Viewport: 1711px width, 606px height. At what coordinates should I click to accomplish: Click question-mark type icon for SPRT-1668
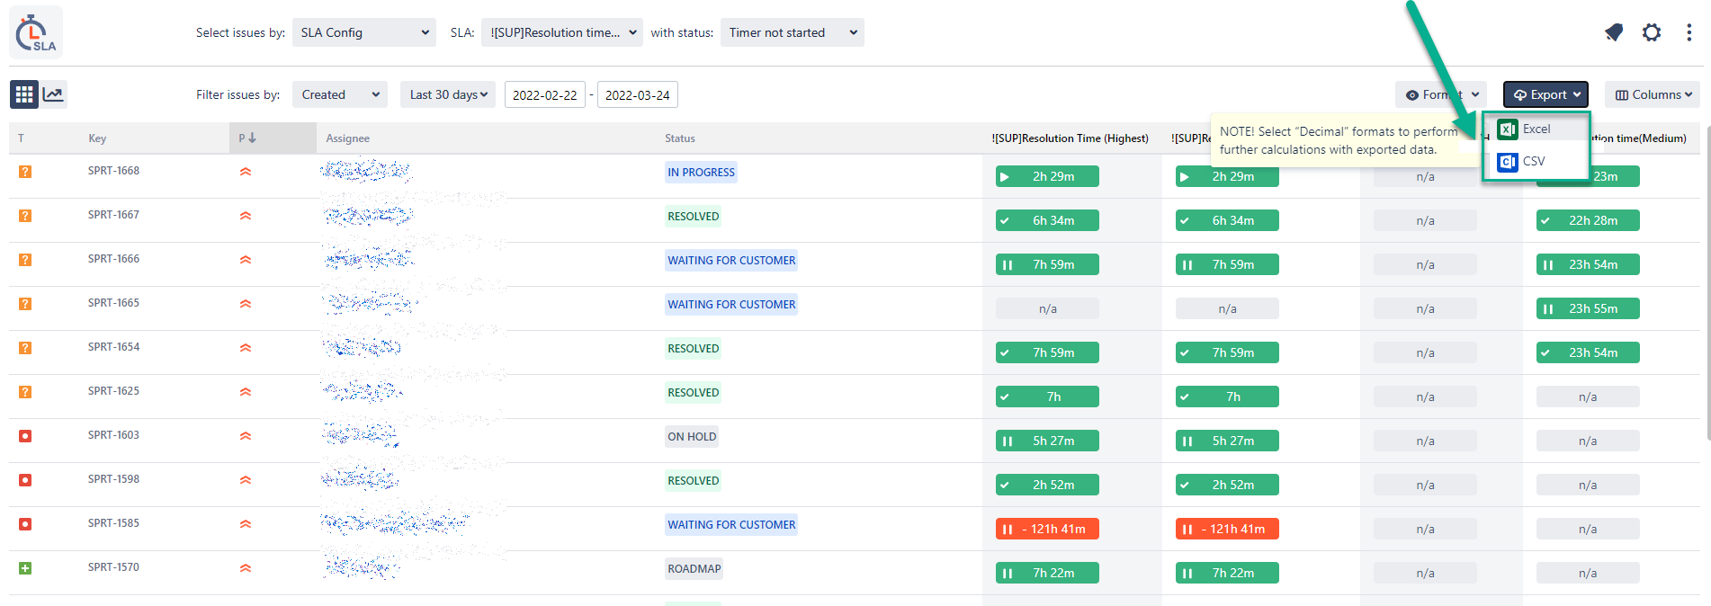click(x=25, y=171)
